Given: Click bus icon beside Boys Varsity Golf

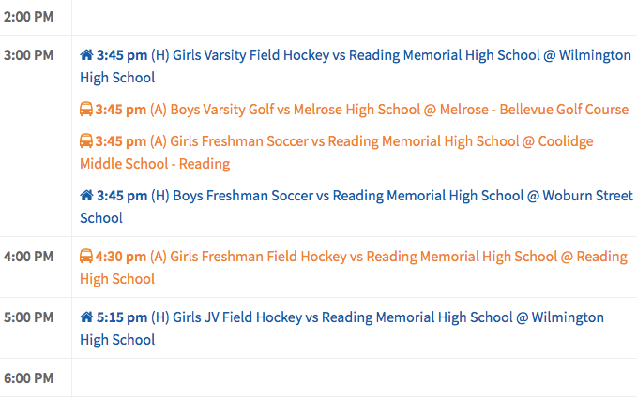Looking at the screenshot, I should pyautogui.click(x=86, y=110).
